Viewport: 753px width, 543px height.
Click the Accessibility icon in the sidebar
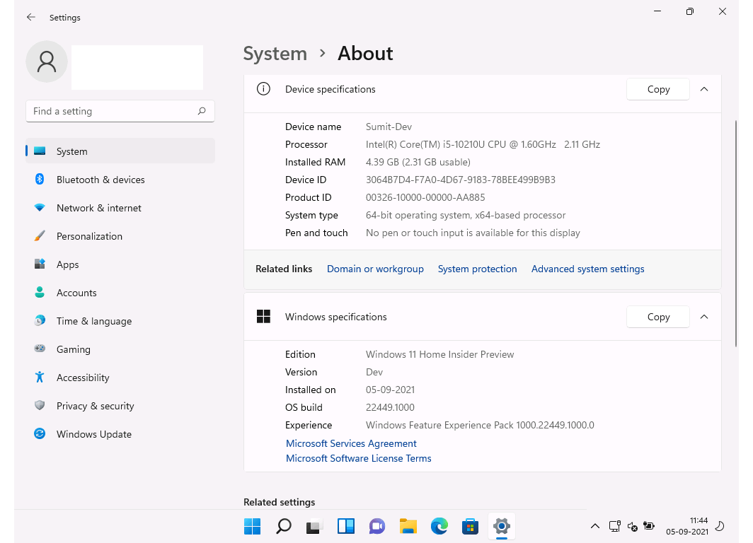click(39, 378)
